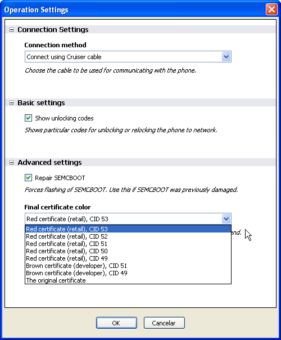Collapse the Connection Settings section

point(11,29)
